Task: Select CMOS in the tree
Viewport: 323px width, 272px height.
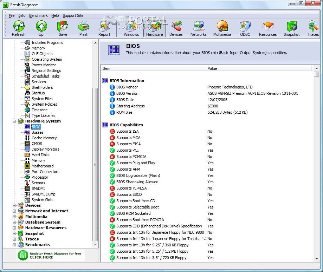Action: (37, 144)
